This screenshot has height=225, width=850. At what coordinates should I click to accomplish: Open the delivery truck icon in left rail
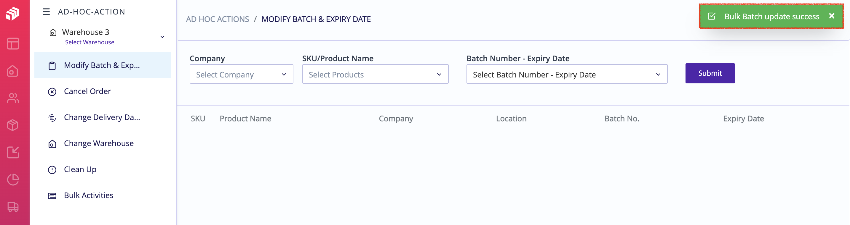click(x=13, y=207)
